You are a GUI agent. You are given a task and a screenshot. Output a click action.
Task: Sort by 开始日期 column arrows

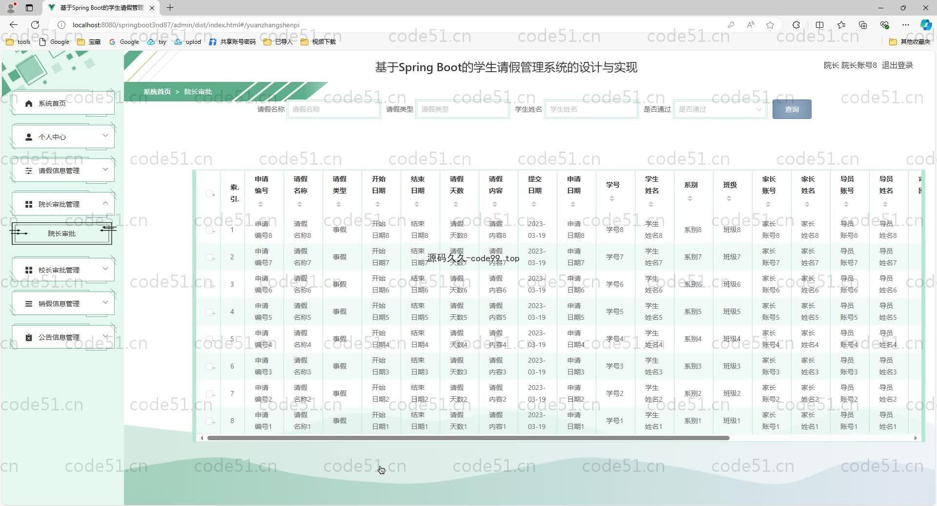point(378,204)
